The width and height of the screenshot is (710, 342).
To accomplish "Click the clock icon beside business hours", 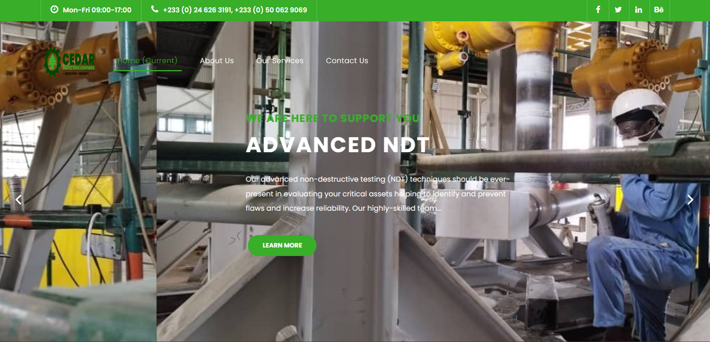I will [x=54, y=9].
